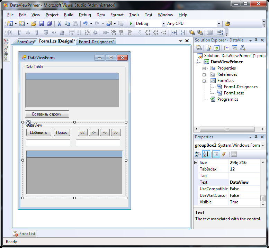269x248 pixels.
Task: Collapse the DataViewPrimer project node
Action: pyautogui.click(x=197, y=62)
